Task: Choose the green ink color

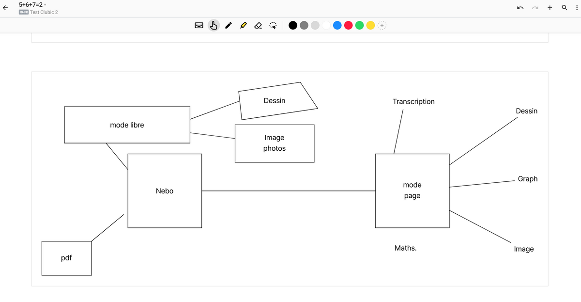Action: [x=360, y=25]
